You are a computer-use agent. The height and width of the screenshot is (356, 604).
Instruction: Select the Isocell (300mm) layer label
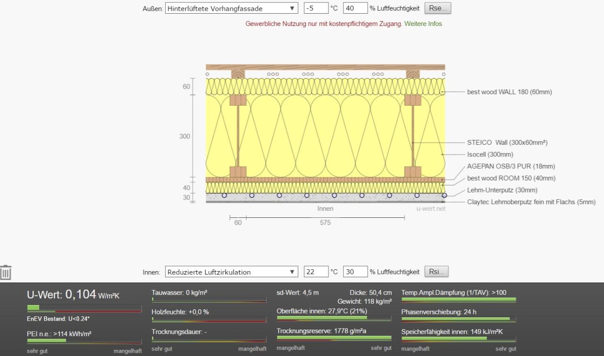pyautogui.click(x=490, y=154)
